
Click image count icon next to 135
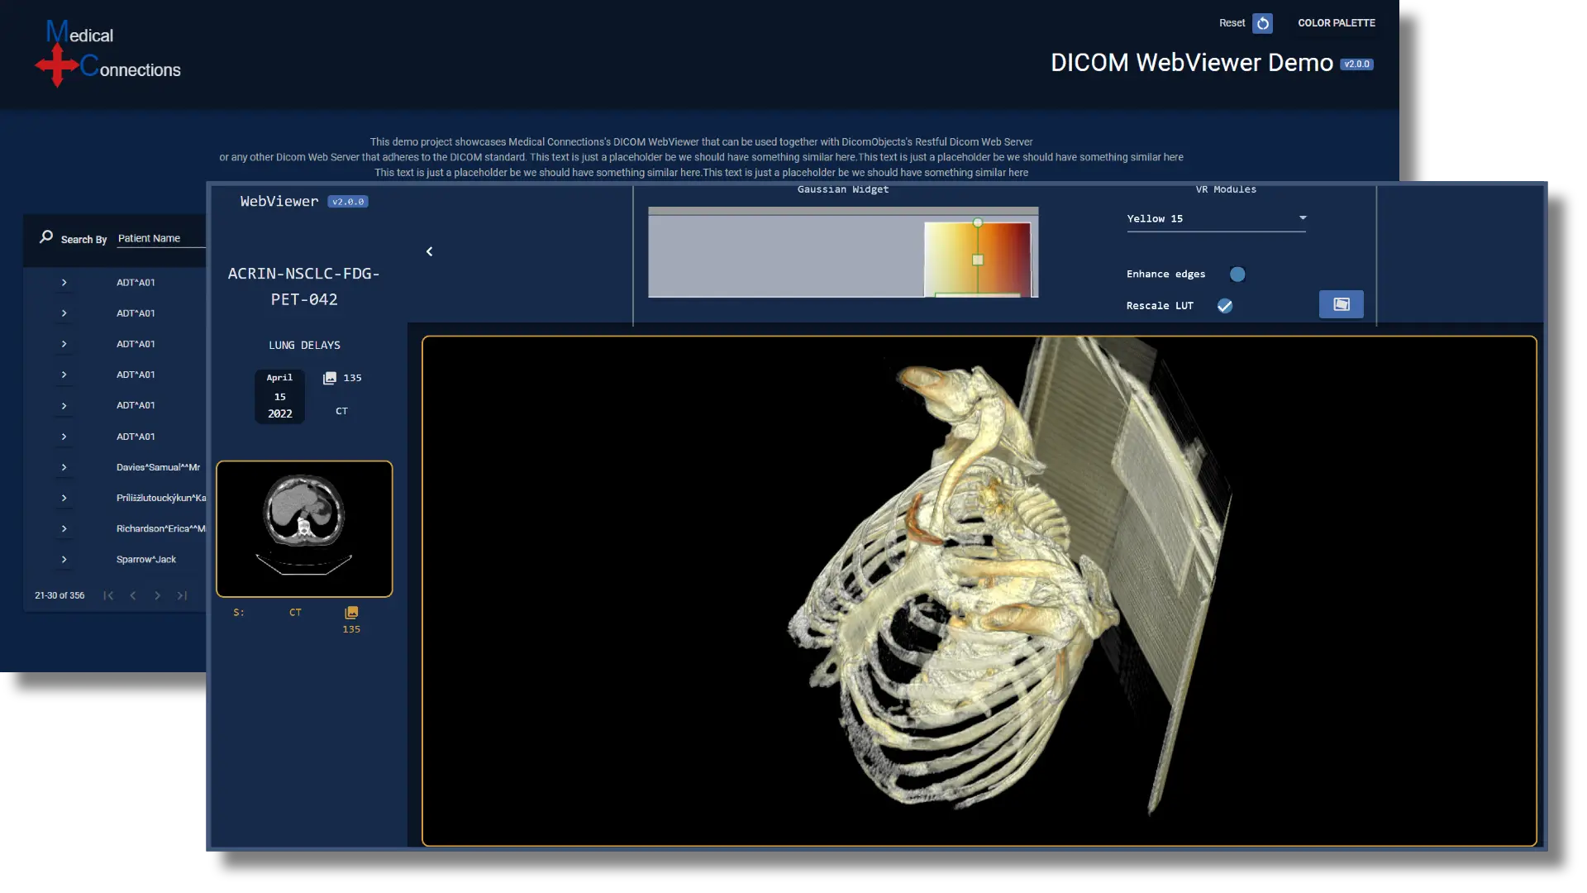pos(330,378)
